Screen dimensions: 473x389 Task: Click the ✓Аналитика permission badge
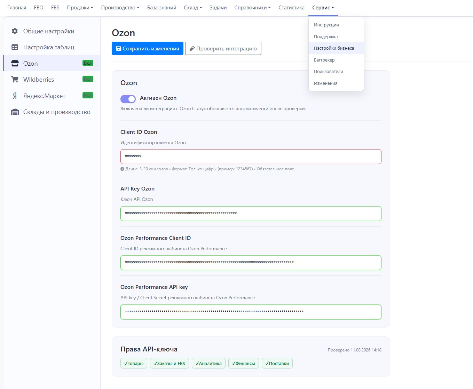(x=208, y=363)
